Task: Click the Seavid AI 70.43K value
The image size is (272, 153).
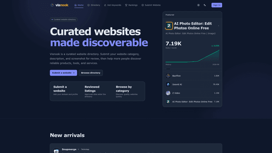Action: 216,85
